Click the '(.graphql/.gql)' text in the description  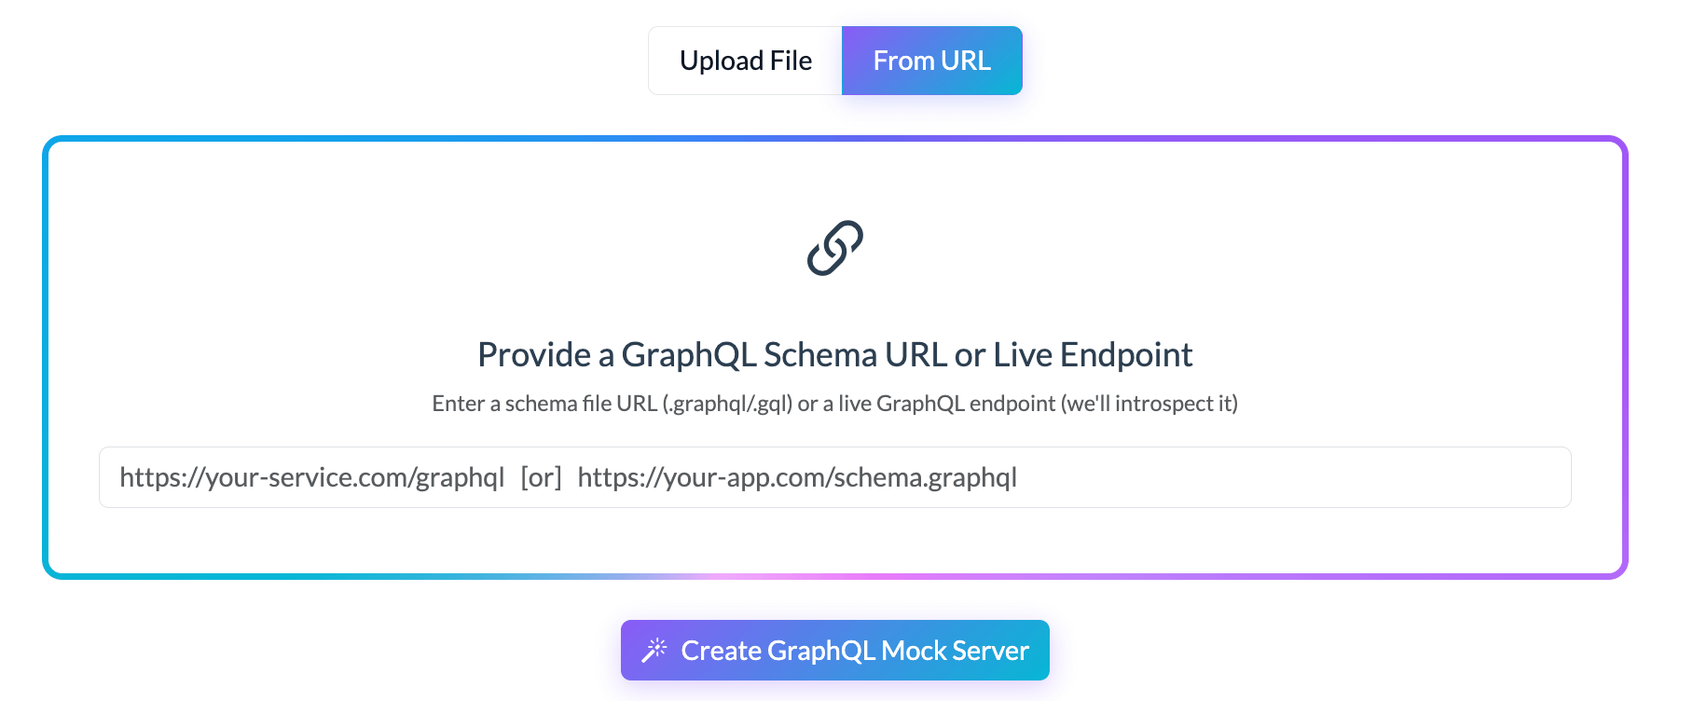[x=727, y=404]
